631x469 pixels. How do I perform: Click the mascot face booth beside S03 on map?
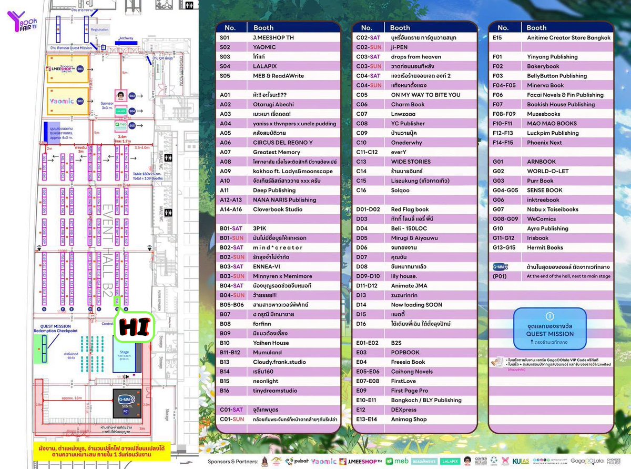tap(120, 96)
